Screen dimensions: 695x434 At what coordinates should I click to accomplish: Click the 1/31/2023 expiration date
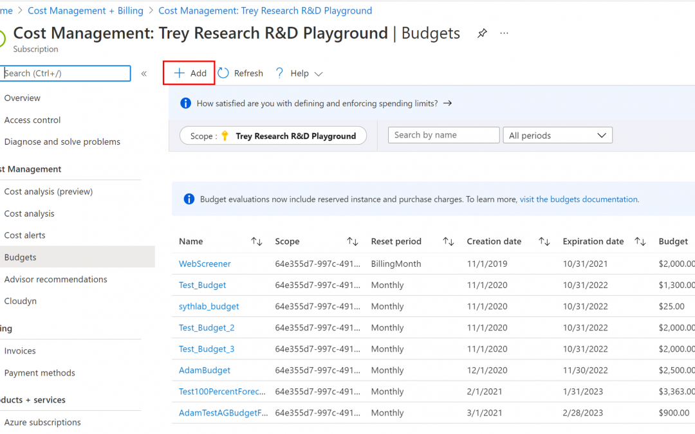(583, 392)
